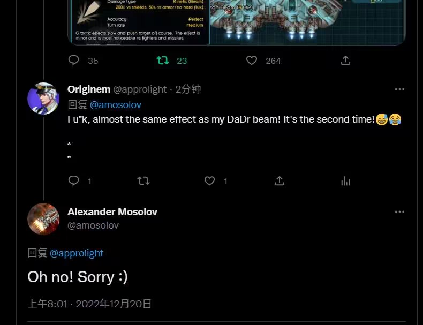Screen dimensions: 423x325
Task: Open the weapon screenshot image
Action: pos(237,21)
